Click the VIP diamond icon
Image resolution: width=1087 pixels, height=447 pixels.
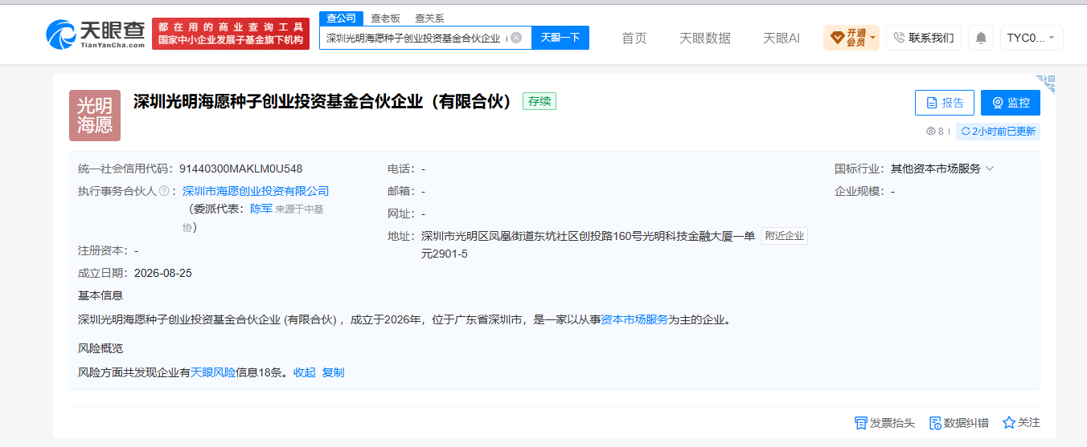[x=837, y=38]
